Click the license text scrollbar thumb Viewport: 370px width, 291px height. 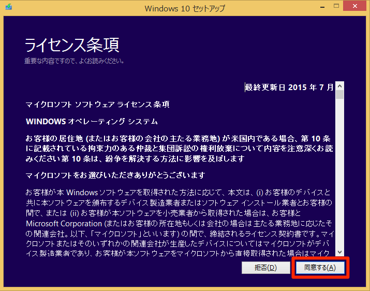click(340, 95)
